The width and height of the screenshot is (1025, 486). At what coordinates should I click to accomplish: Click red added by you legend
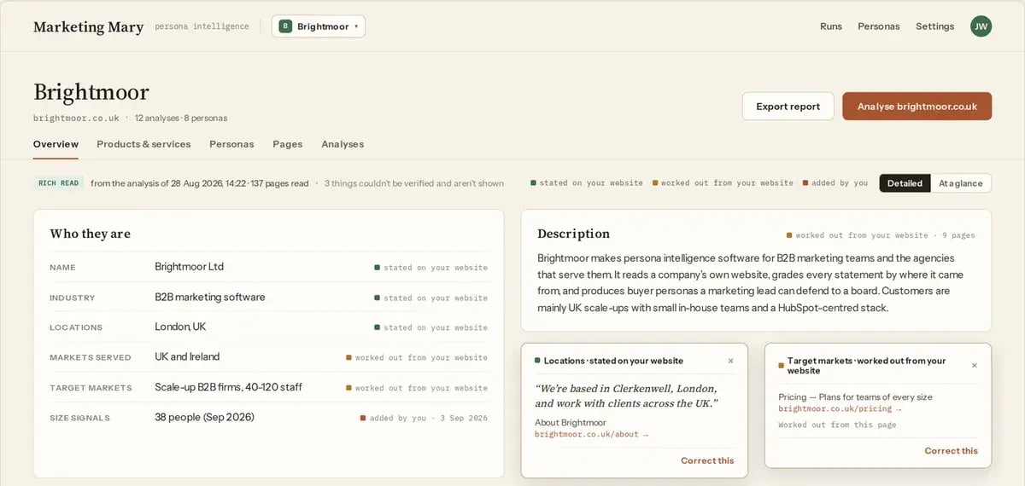(835, 183)
